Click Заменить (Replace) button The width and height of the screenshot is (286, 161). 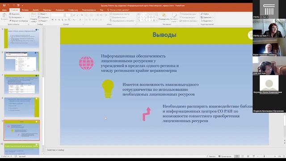(x=206, y=17)
